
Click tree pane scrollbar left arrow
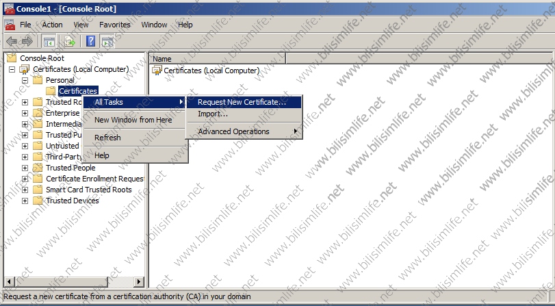[9, 282]
